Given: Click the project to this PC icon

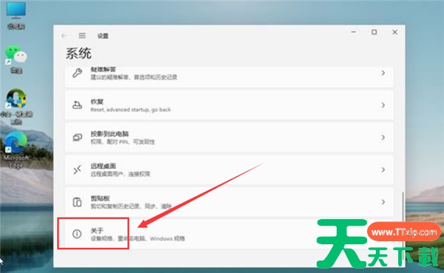Looking at the screenshot, I should click(77, 137).
